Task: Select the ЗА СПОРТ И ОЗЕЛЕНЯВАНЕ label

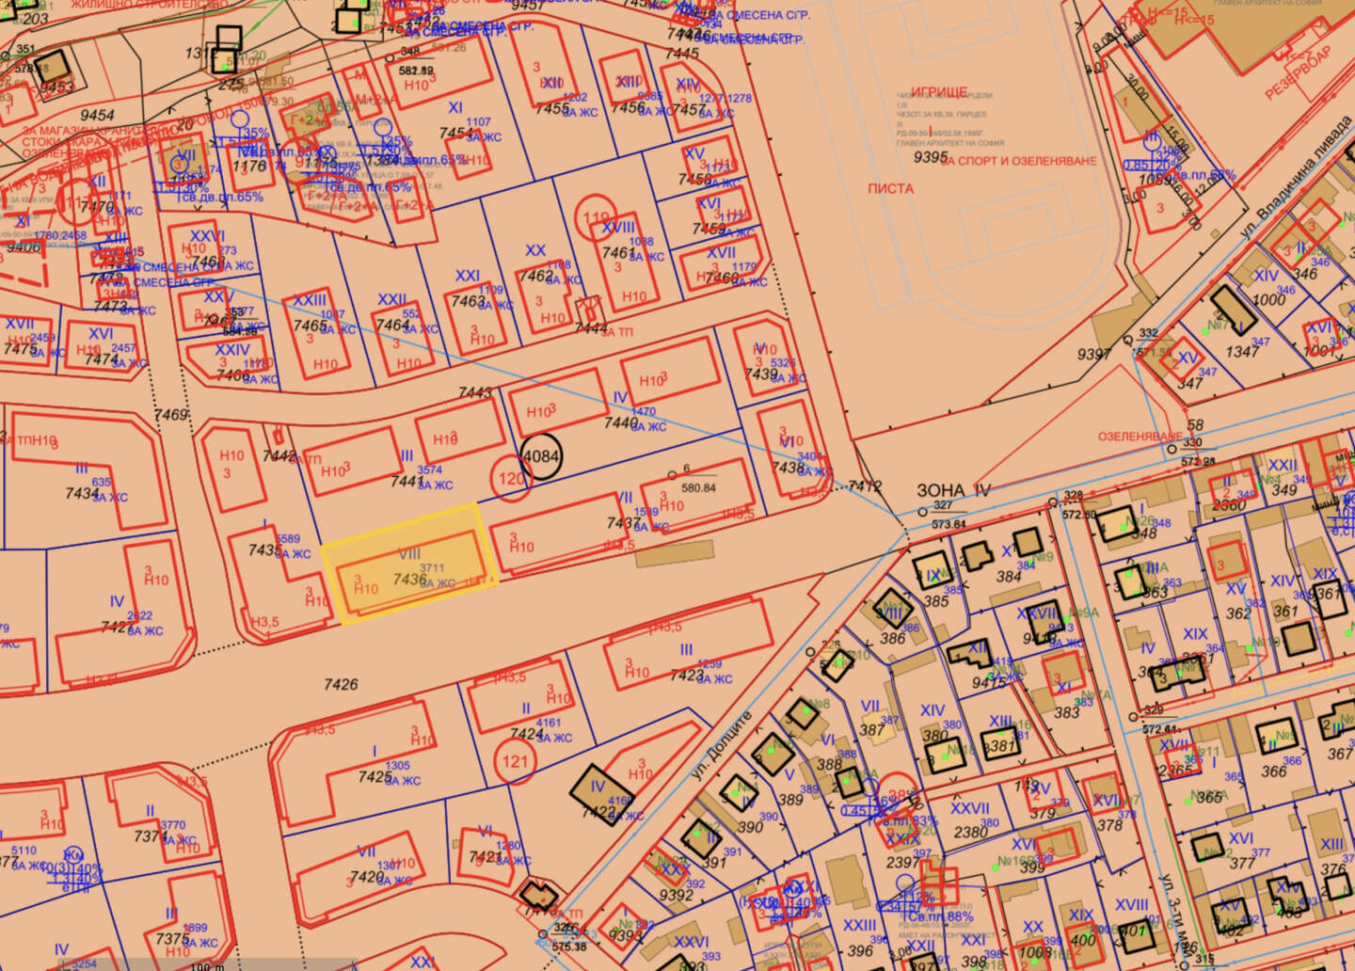Action: point(1018,161)
